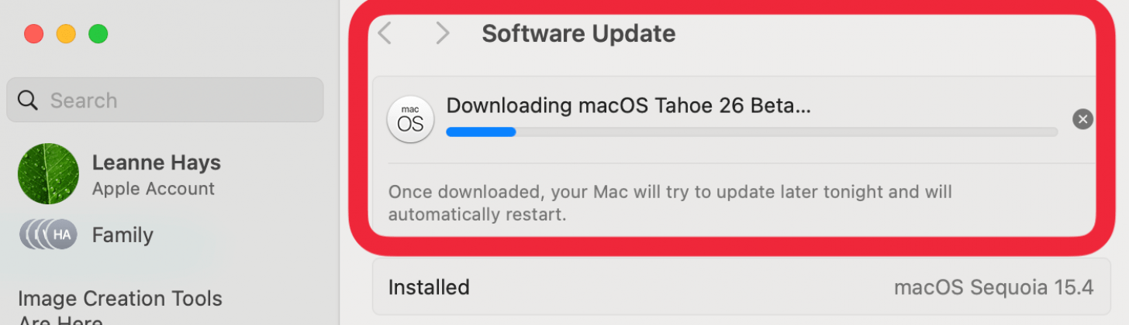1129x325 pixels.
Task: Click the Family group avatars icon
Action: tap(48, 234)
